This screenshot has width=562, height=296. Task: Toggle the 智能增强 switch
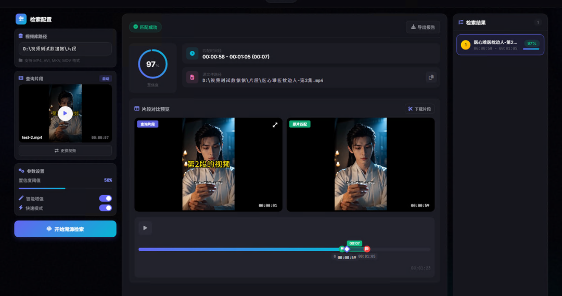[105, 198]
